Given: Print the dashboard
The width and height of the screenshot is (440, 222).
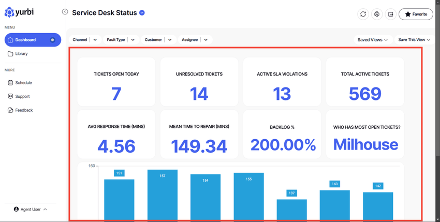Looking at the screenshot, I should point(377,14).
